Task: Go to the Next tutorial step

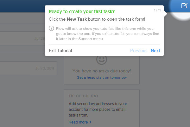Action: tap(155, 50)
